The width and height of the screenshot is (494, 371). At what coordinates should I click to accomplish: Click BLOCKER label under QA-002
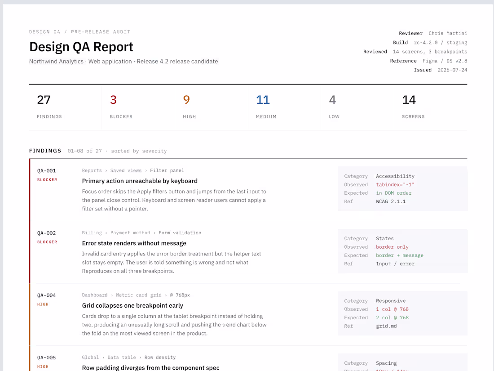click(47, 242)
